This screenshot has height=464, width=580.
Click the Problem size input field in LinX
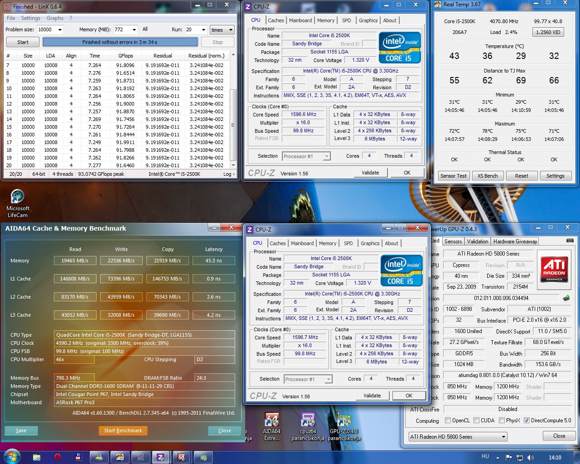click(47, 30)
